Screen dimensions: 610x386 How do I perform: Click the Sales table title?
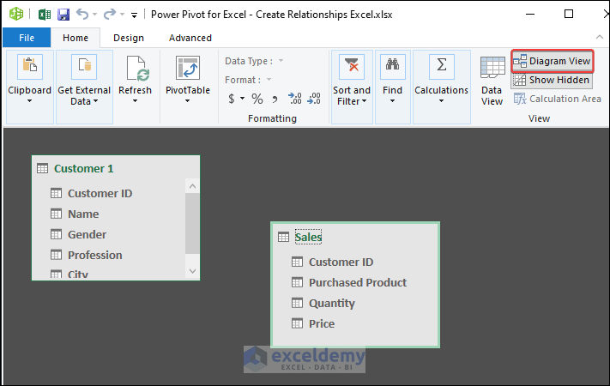tap(308, 237)
